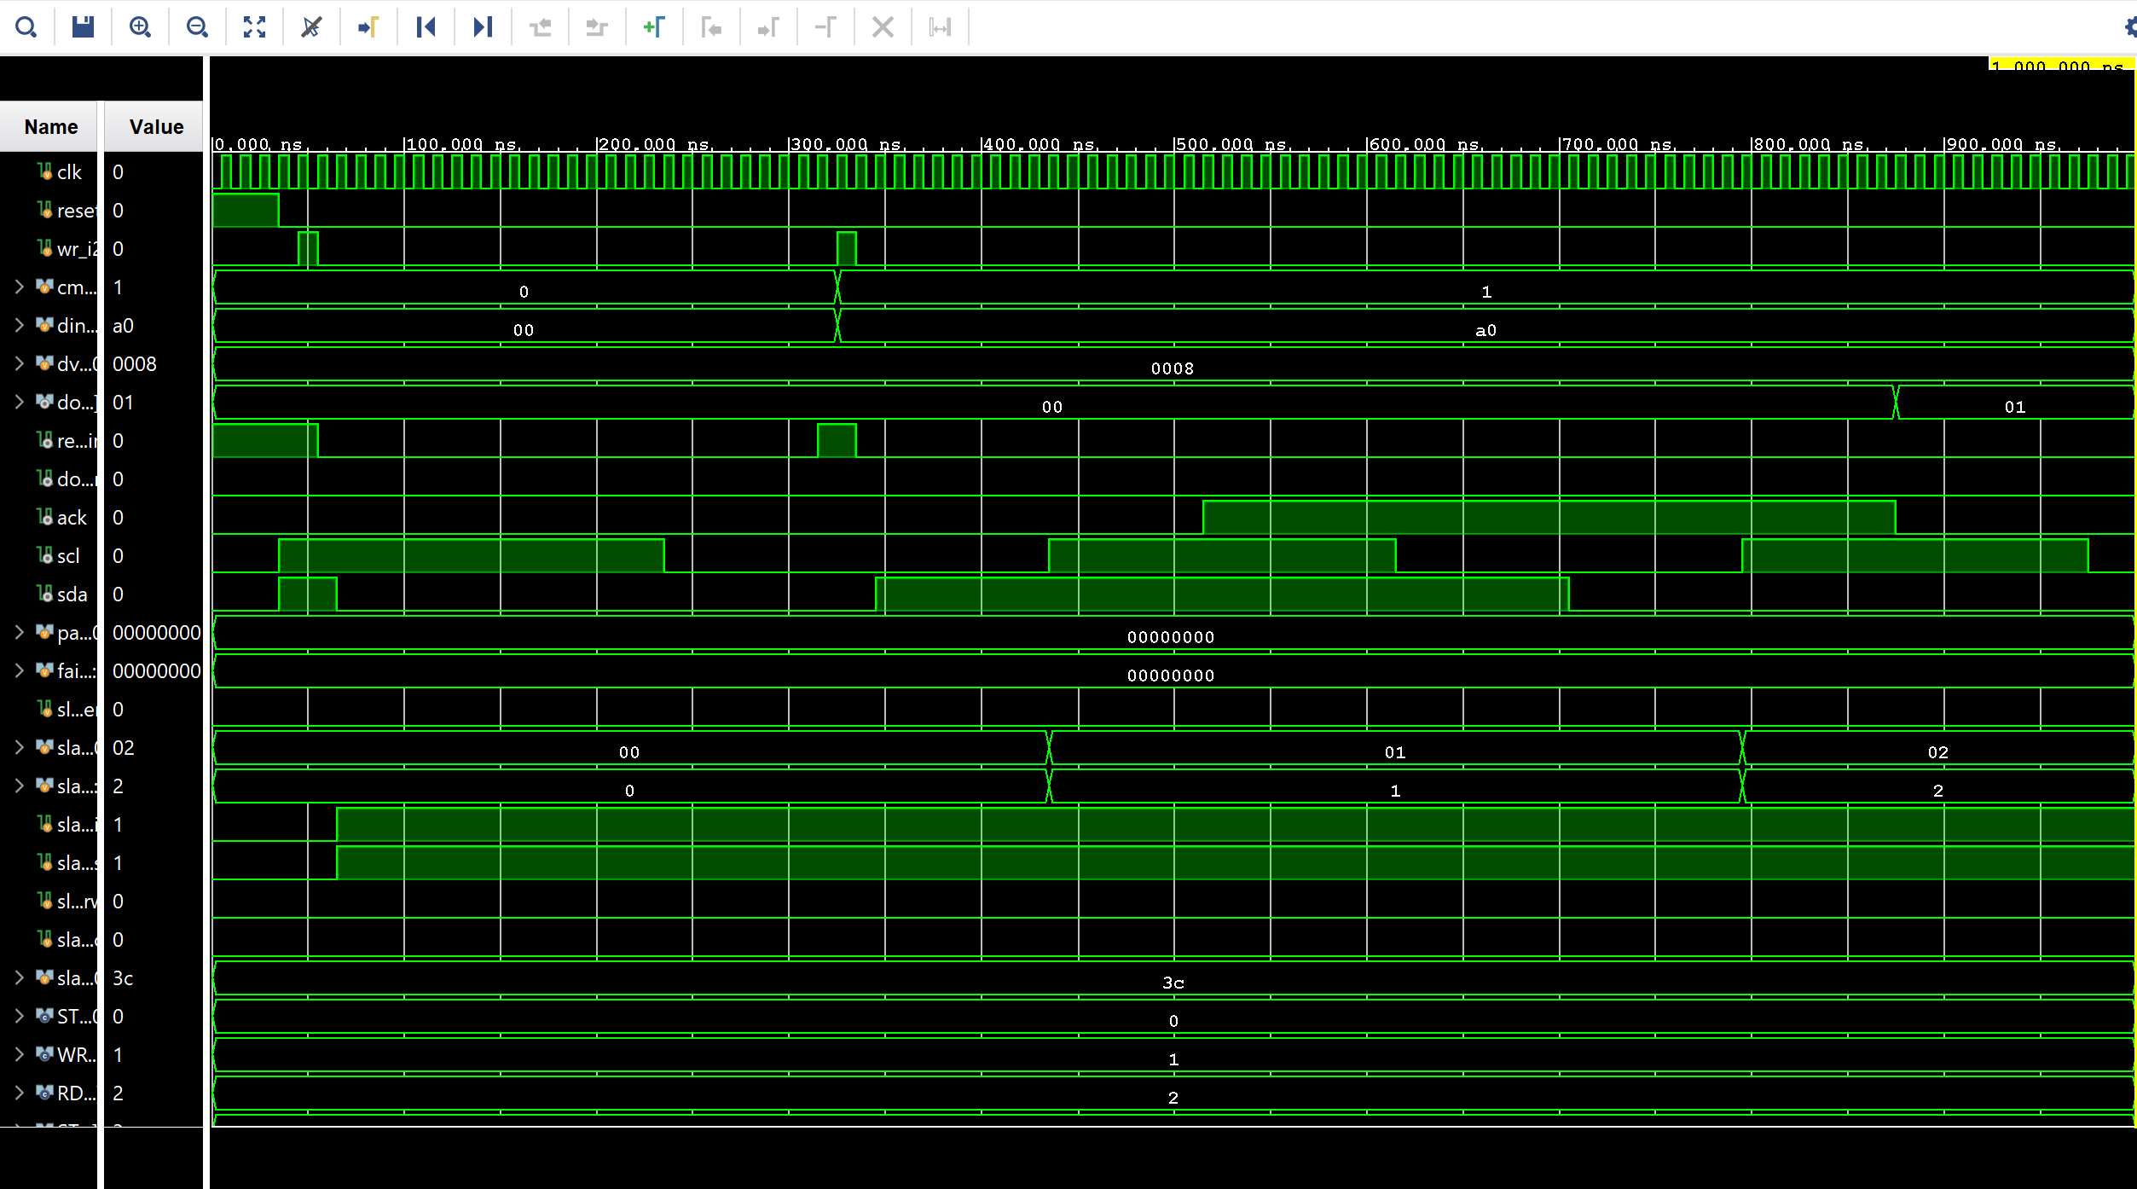2137x1189 pixels.
Task: Save the waveform configuration
Action: [x=83, y=27]
